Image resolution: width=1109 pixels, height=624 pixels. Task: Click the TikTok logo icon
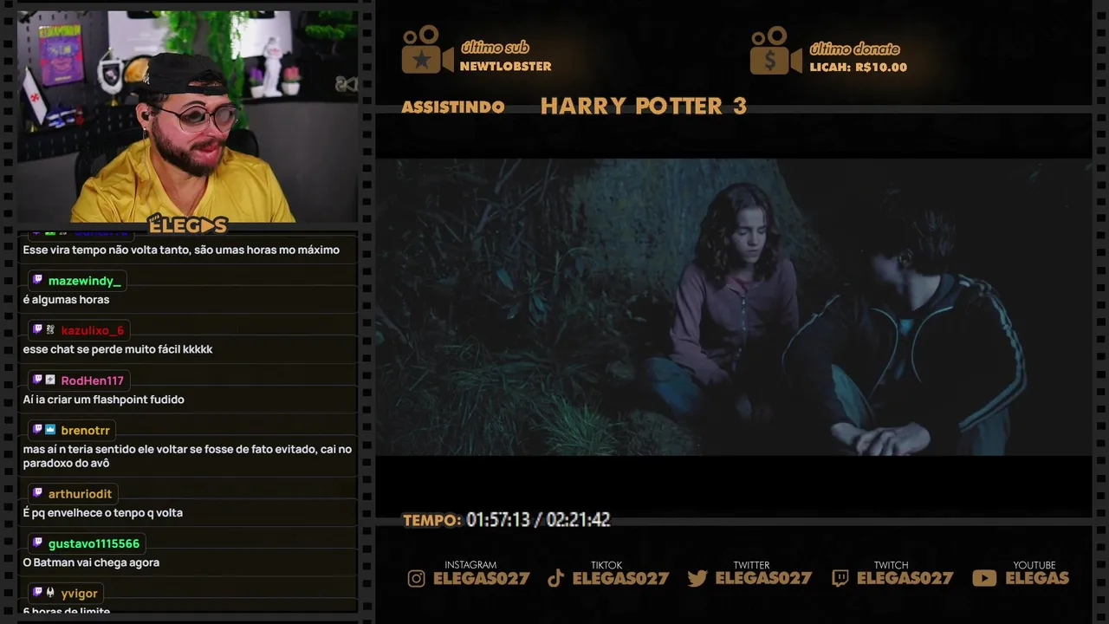pos(556,578)
